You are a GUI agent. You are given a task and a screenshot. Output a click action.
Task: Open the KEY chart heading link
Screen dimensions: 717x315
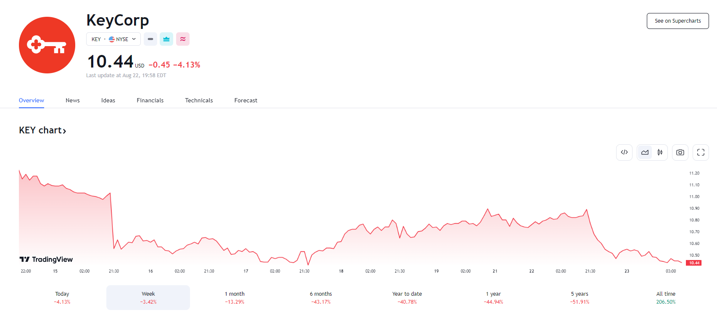tap(42, 130)
